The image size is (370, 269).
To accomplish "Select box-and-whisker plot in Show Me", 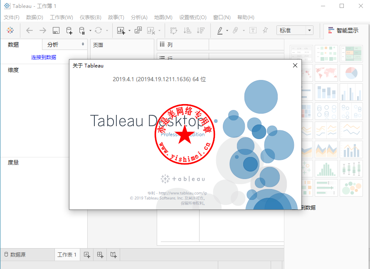I will pyautogui.click(x=351, y=169).
